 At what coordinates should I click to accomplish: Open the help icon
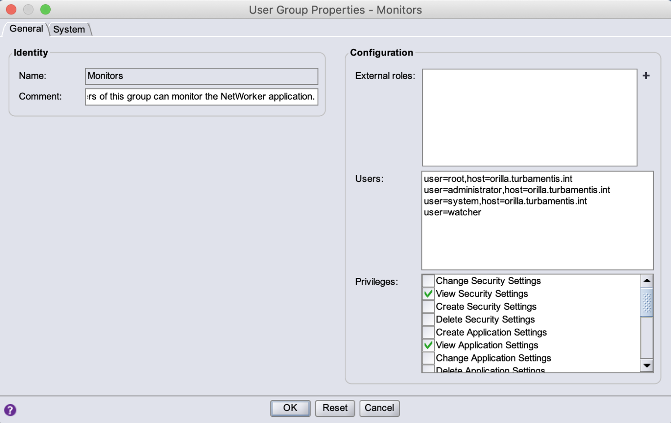(10, 410)
